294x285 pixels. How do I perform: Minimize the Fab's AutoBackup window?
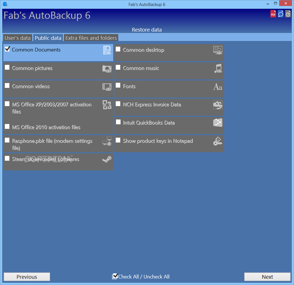(x=268, y=4)
